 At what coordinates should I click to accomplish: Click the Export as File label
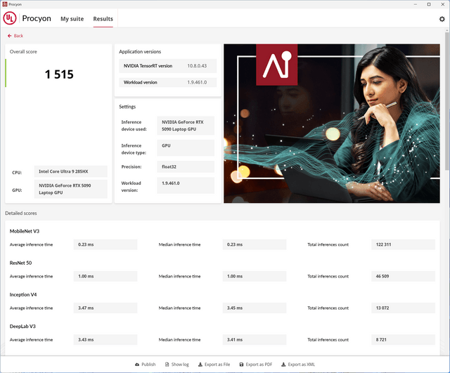click(217, 365)
